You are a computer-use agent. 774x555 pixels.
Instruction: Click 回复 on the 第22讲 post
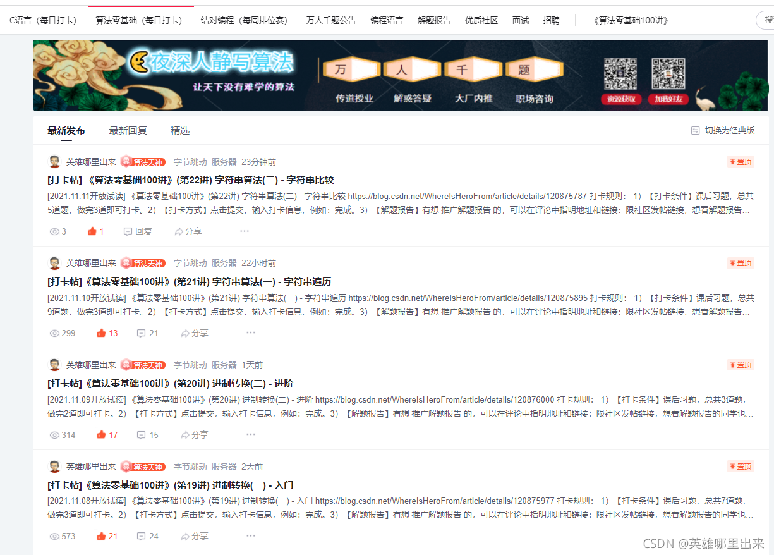pyautogui.click(x=138, y=231)
